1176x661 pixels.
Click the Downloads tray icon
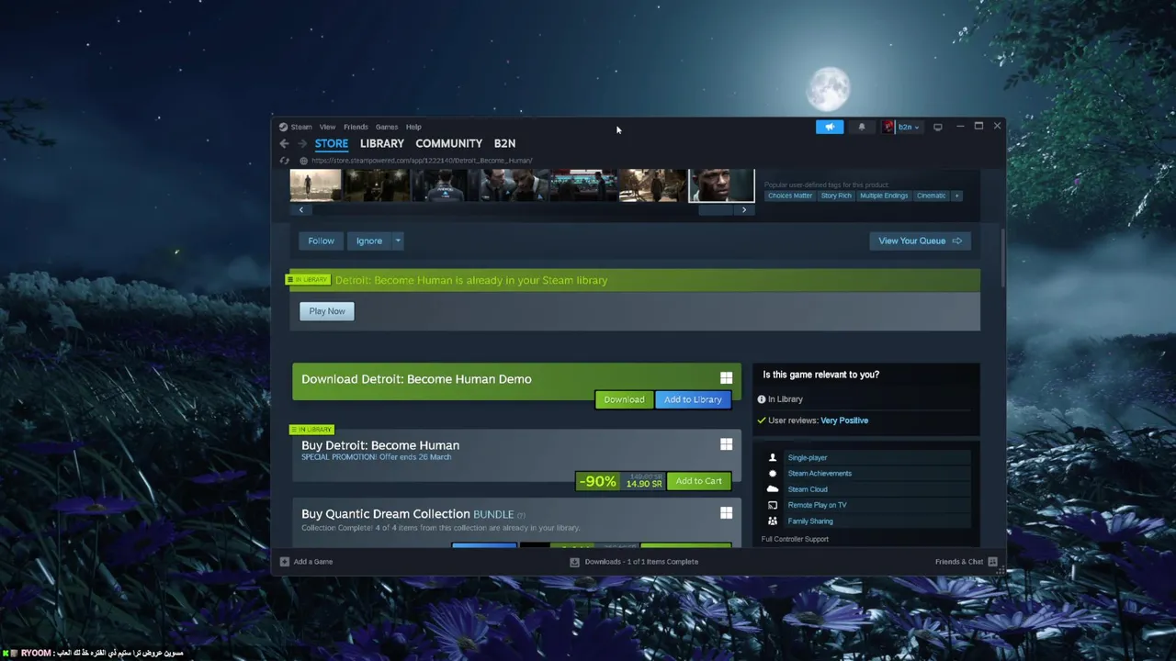[574, 562]
